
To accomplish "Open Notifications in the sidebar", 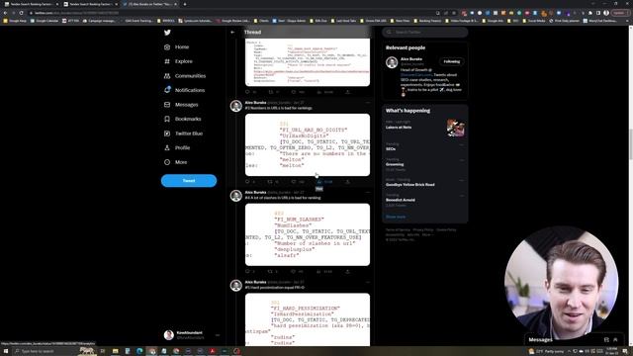I will (185, 90).
